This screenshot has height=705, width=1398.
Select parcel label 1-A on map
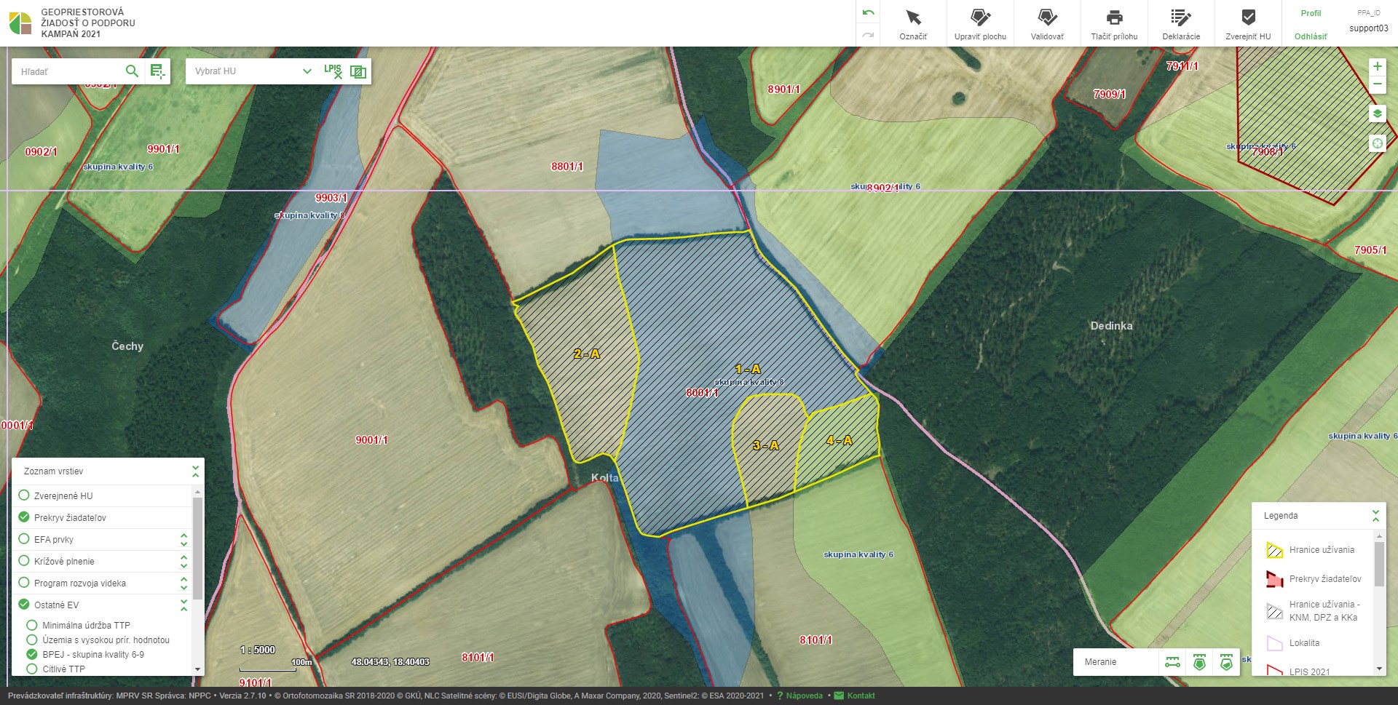pos(748,369)
